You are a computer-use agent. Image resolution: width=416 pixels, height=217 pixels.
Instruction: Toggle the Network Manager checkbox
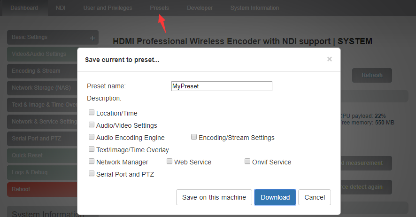click(x=92, y=161)
